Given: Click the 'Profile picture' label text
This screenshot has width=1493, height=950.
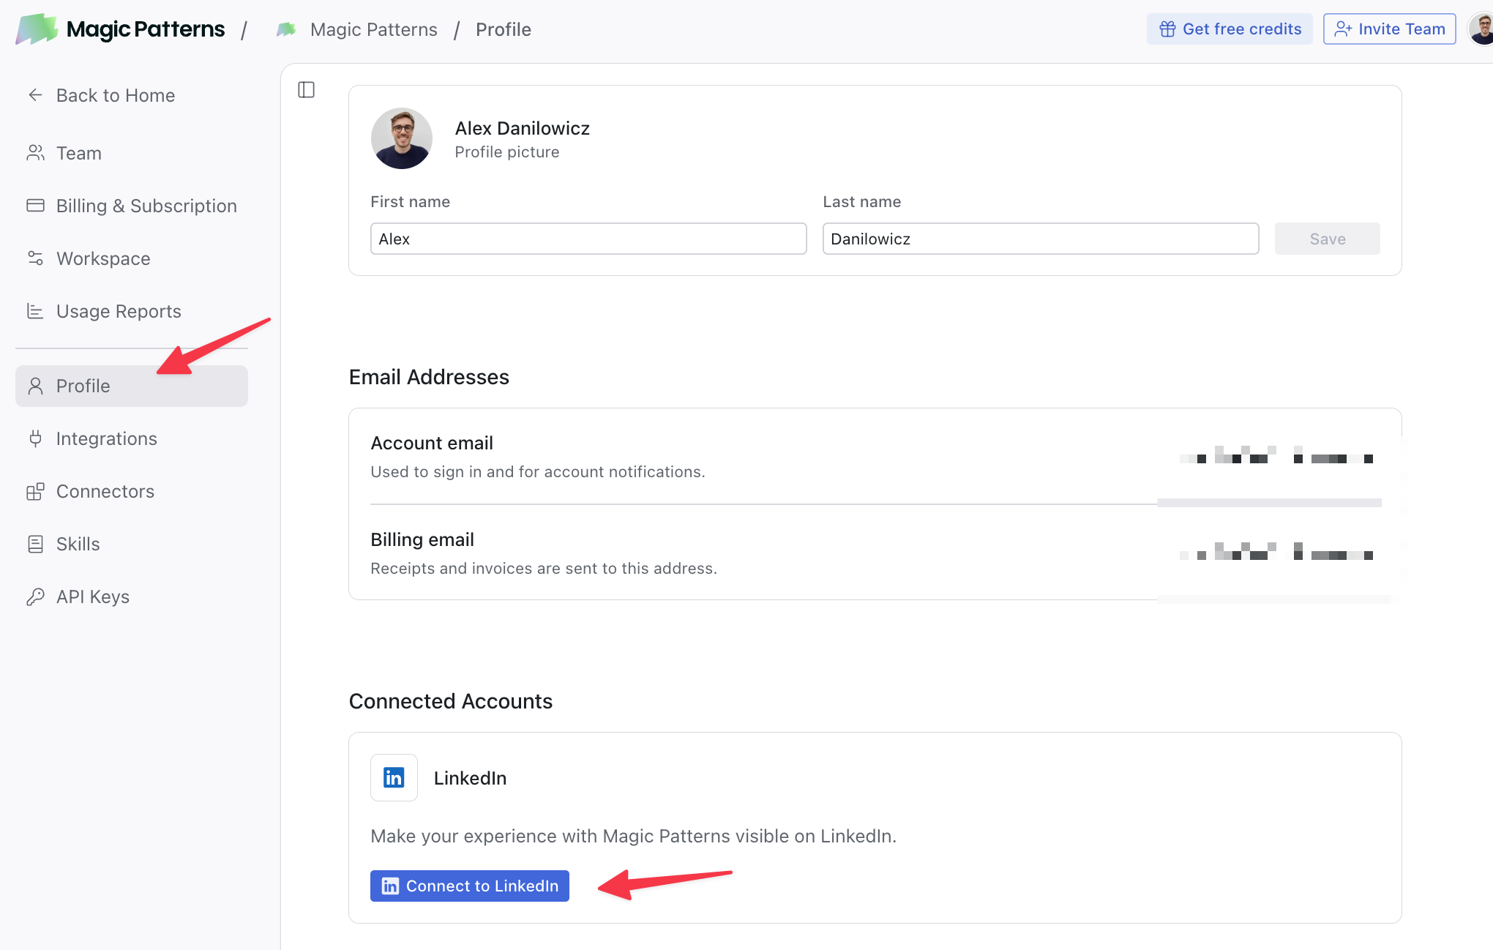Looking at the screenshot, I should pyautogui.click(x=507, y=152).
